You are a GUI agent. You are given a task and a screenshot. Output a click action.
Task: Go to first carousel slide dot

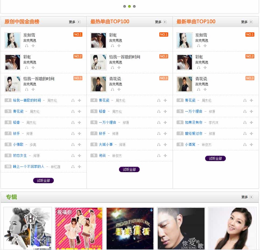(x=125, y=6)
